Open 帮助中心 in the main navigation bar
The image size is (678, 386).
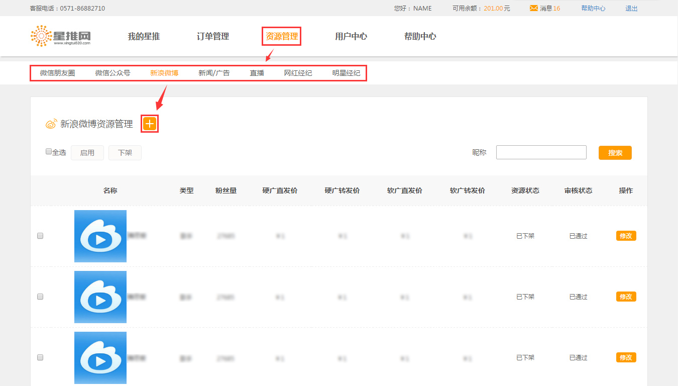(420, 36)
